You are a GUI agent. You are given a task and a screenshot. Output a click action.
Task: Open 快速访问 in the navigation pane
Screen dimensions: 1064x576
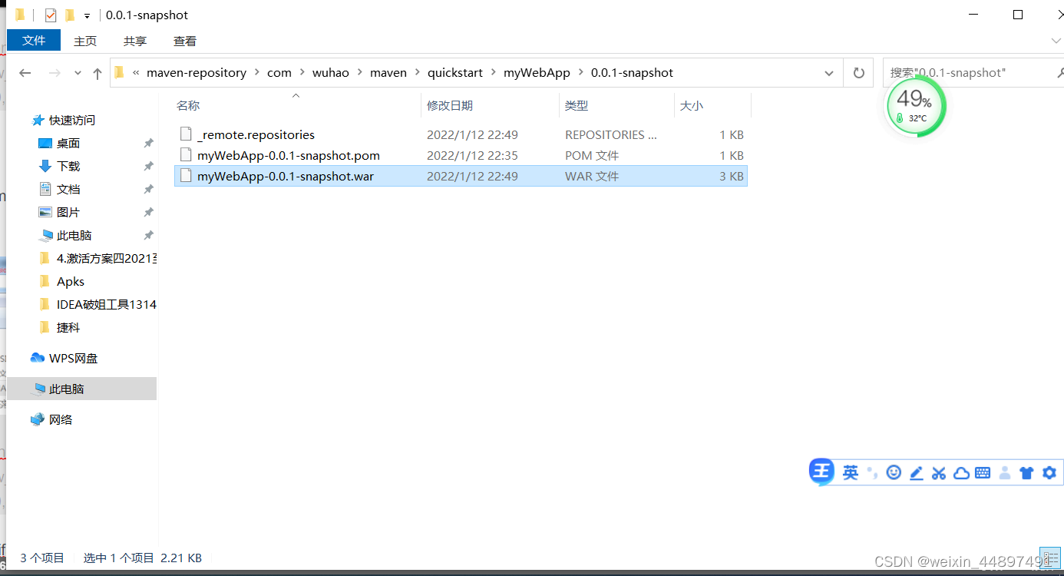[72, 120]
